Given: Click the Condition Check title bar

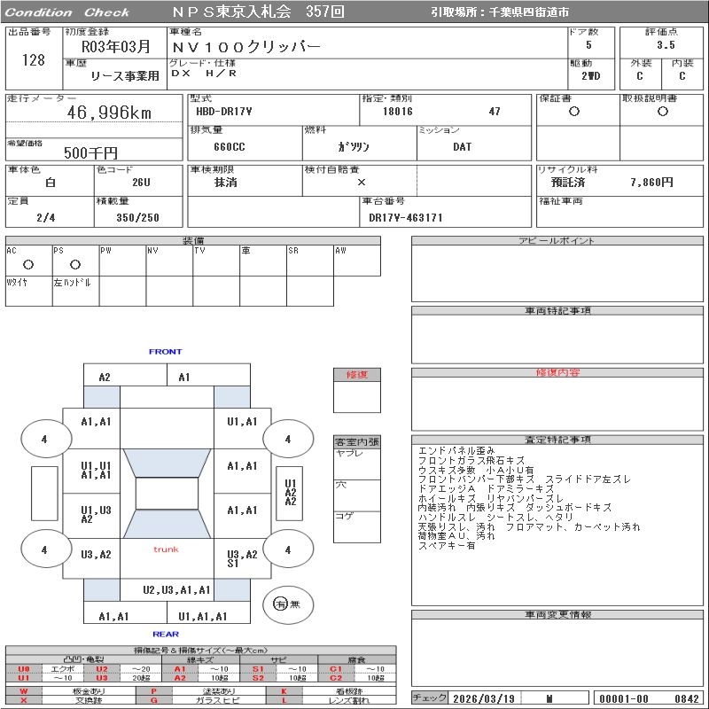Looking at the screenshot, I should pos(67,12).
